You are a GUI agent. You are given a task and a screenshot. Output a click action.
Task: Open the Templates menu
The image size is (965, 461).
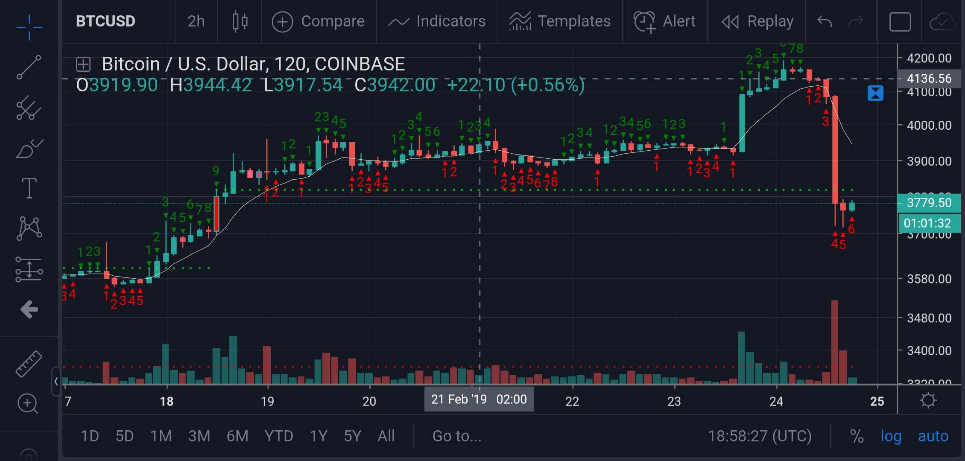pyautogui.click(x=560, y=21)
